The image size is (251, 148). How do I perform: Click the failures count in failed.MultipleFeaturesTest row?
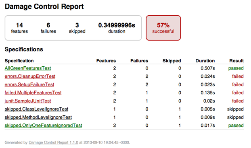[147, 92]
